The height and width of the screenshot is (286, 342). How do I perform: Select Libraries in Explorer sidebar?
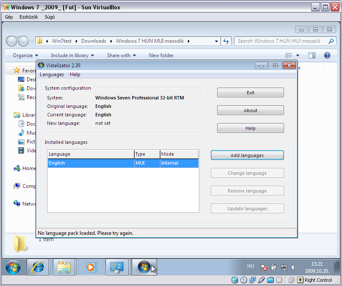25,115
